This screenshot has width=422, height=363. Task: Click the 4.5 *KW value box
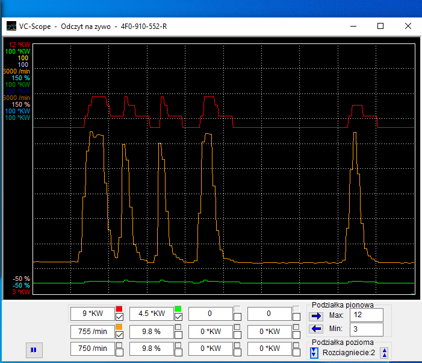coord(151,314)
